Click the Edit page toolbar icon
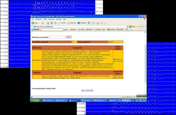The image size is (176, 115). tap(101, 23)
